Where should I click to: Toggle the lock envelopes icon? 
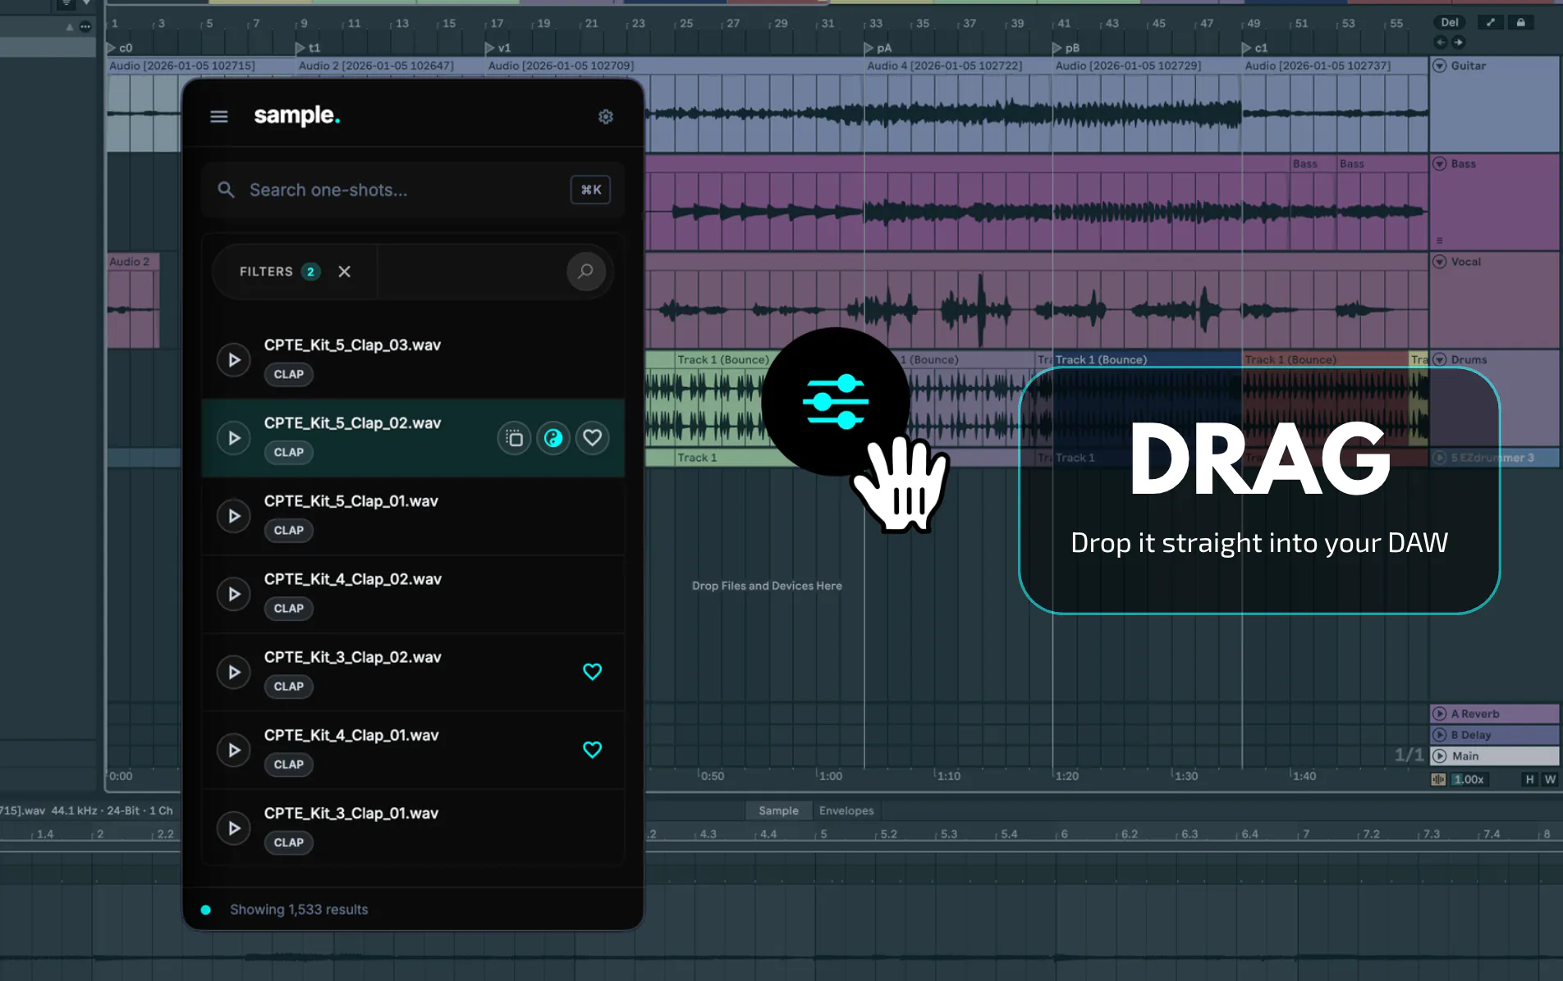[1520, 23]
